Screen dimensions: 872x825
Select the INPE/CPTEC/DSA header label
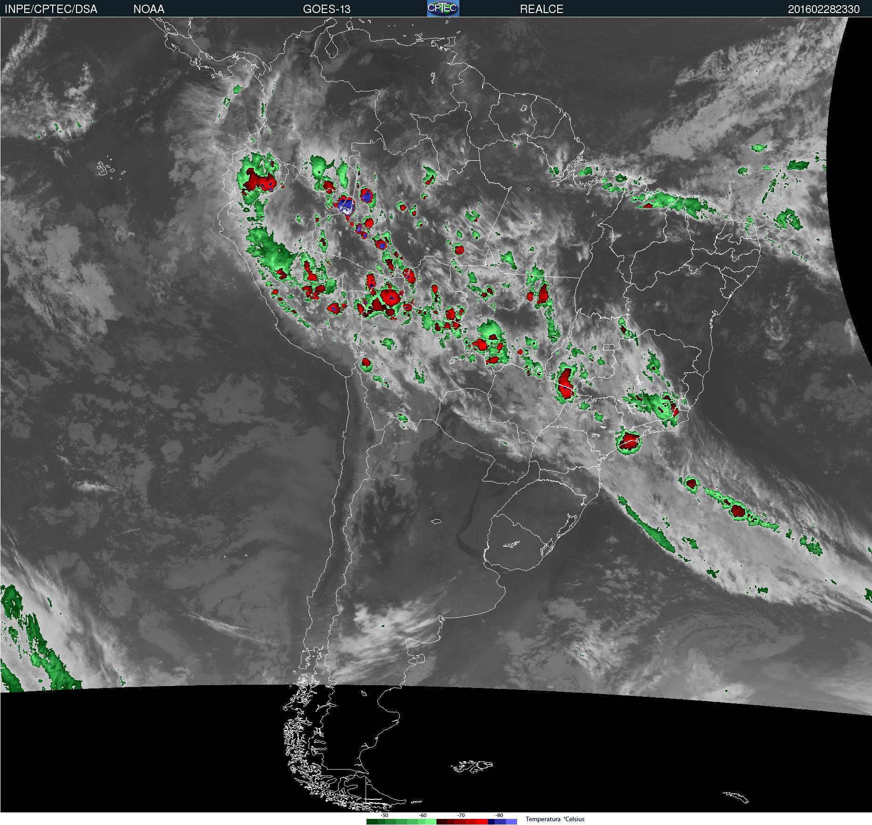coord(51,9)
